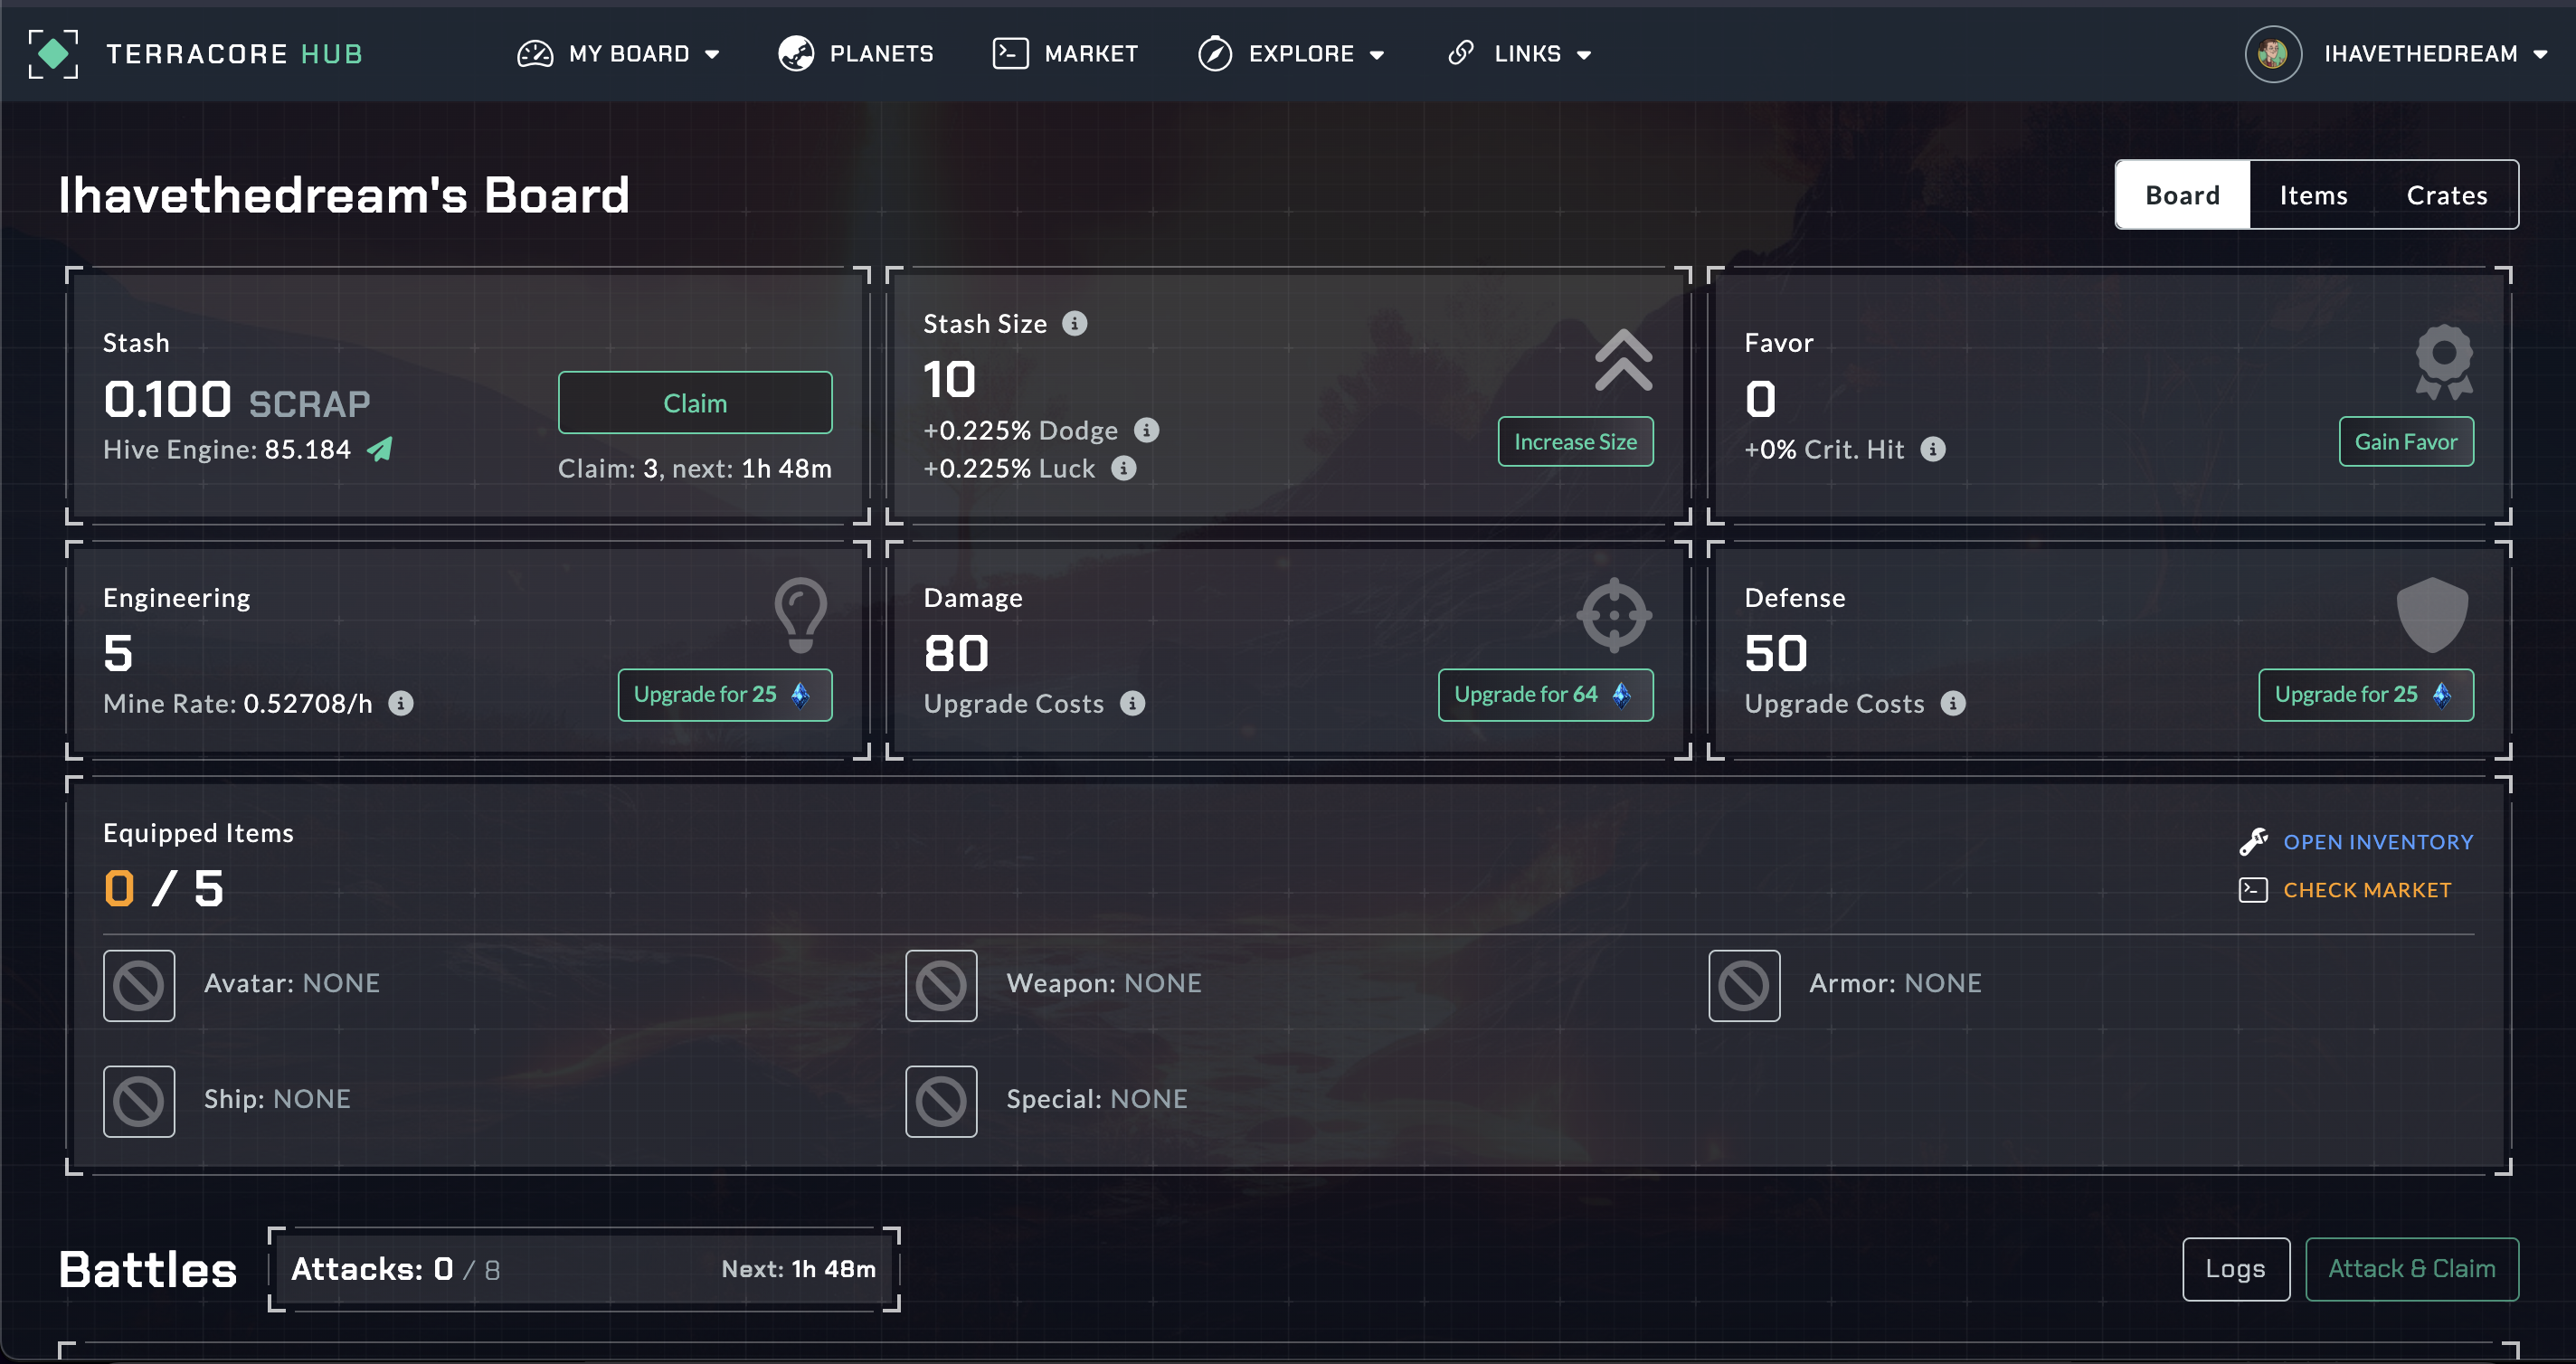Screen dimensions: 2576x1364
Task: Click the info icon beside Stash Size
Action: click(1074, 324)
